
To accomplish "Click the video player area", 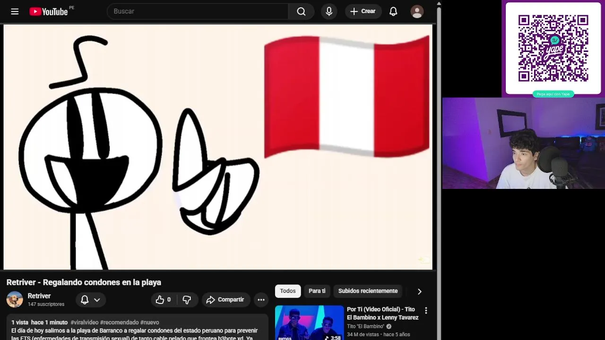I will coord(218,147).
